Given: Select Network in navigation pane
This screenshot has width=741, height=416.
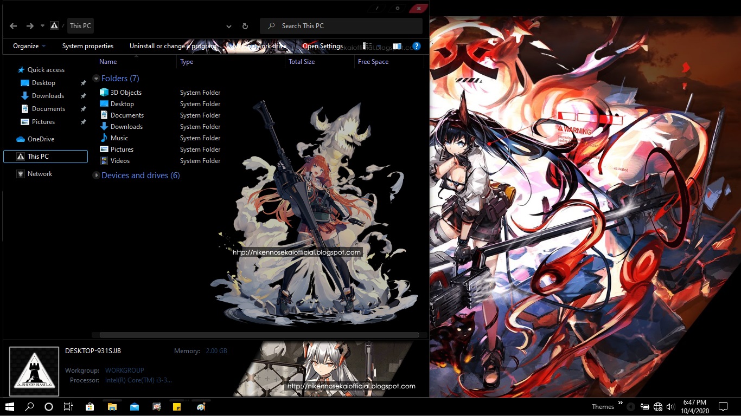Looking at the screenshot, I should tap(40, 174).
